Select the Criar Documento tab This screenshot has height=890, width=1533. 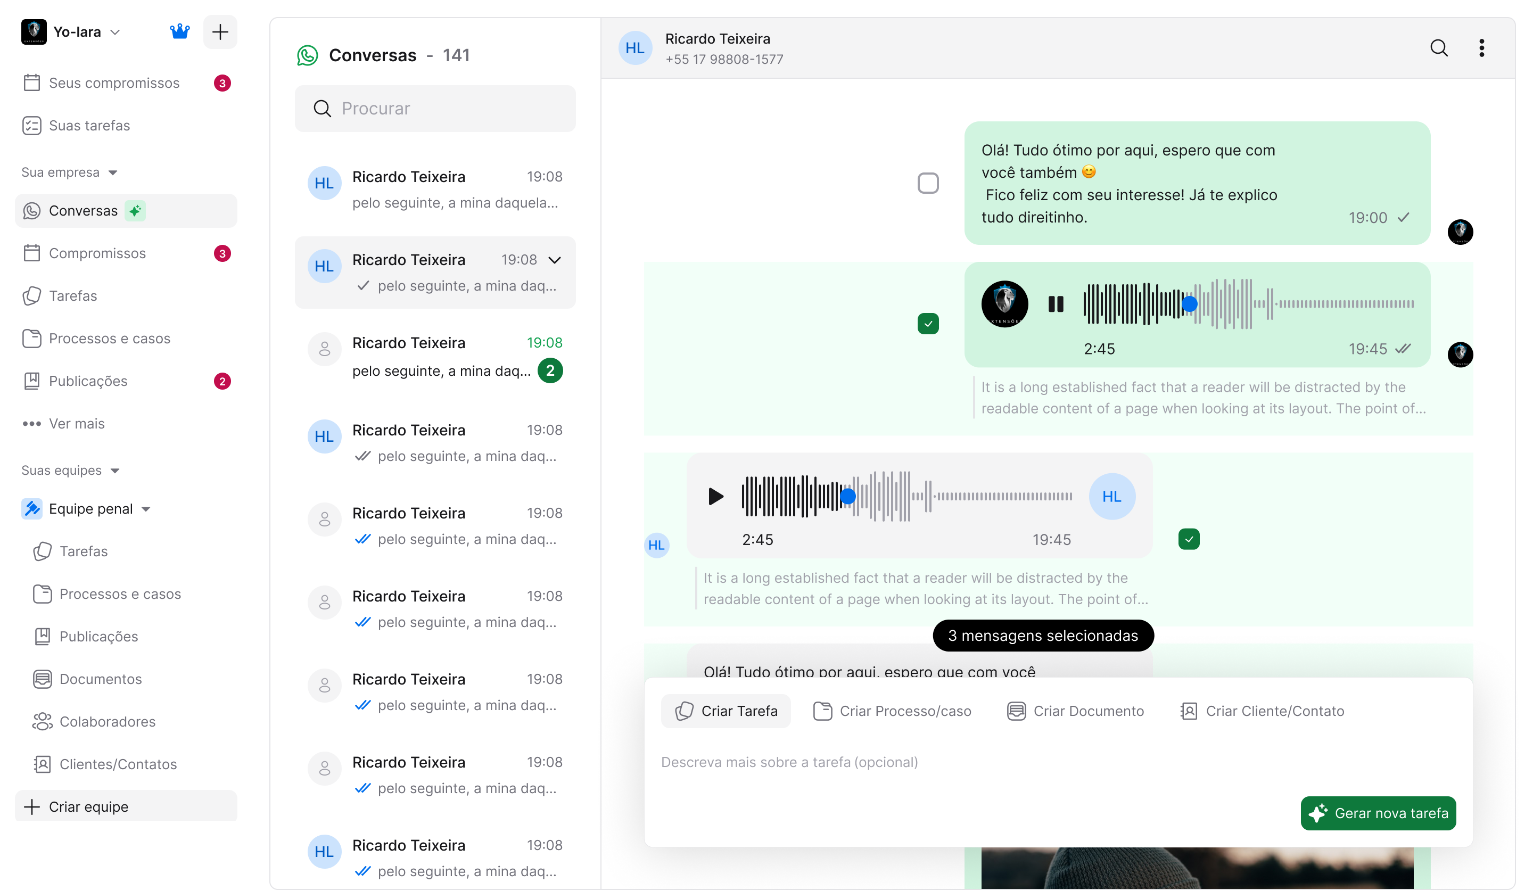click(1075, 711)
